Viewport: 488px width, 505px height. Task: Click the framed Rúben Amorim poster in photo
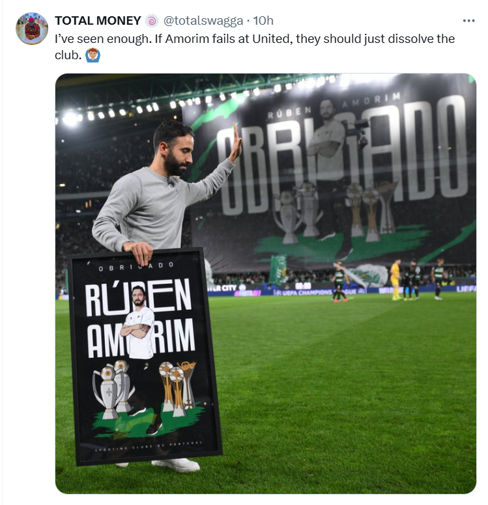click(x=145, y=356)
